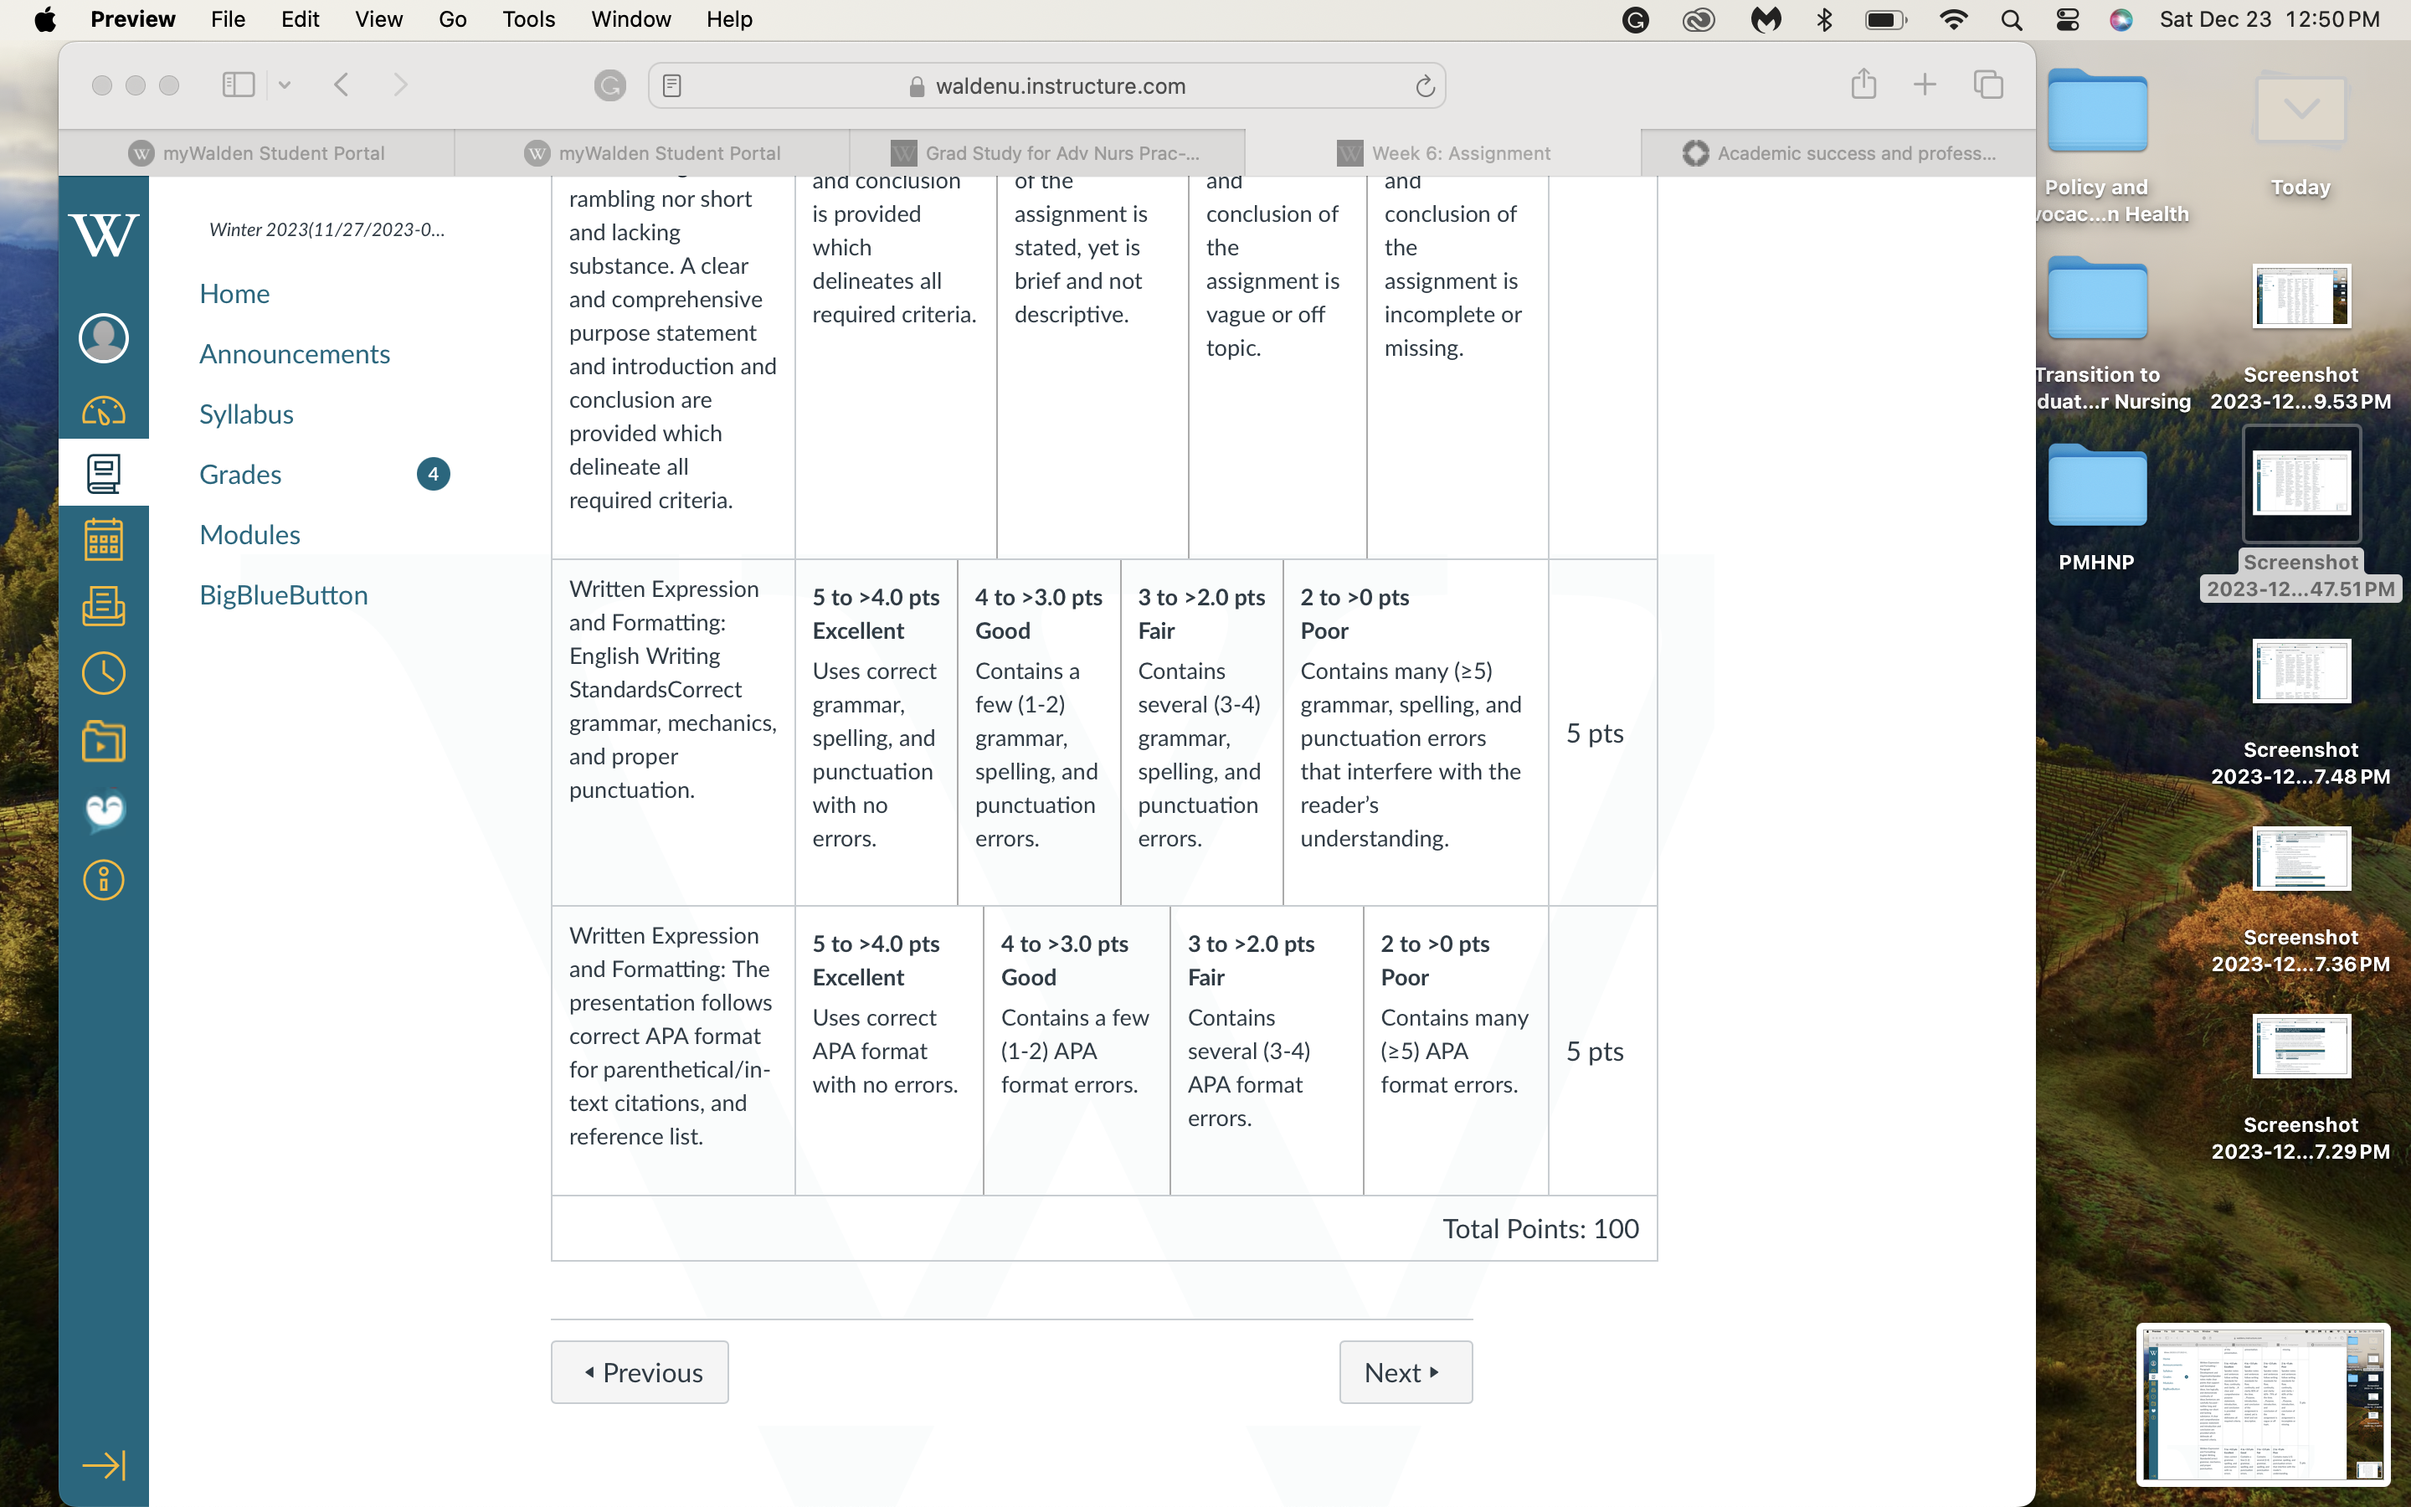Click the Previous button
Viewport: 2411px width, 1507px height.
[640, 1372]
